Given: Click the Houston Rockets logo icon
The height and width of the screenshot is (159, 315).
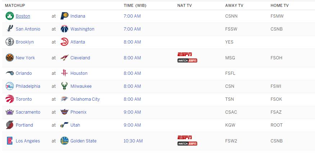Looking at the screenshot, I should 64,73.
